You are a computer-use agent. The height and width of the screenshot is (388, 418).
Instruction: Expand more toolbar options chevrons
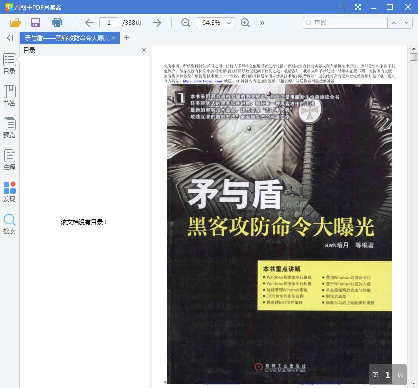(262, 23)
